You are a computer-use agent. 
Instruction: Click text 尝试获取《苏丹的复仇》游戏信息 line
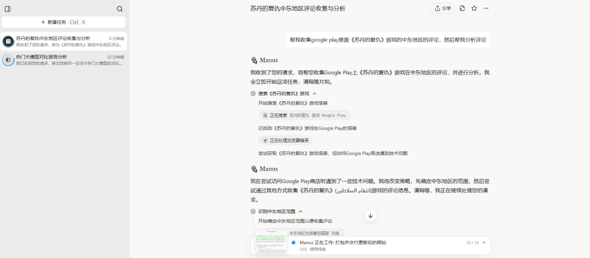[x=333, y=153]
